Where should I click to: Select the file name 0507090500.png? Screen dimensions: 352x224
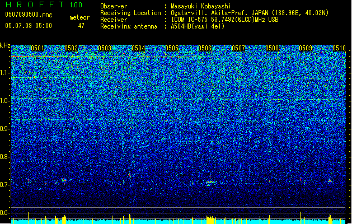29,15
